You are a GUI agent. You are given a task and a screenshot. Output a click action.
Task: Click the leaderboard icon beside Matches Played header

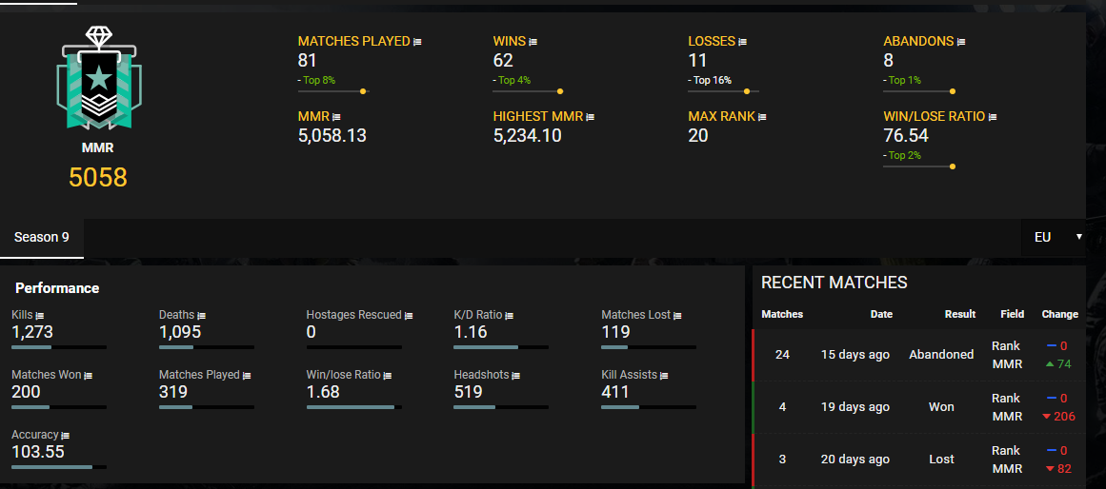pos(417,42)
